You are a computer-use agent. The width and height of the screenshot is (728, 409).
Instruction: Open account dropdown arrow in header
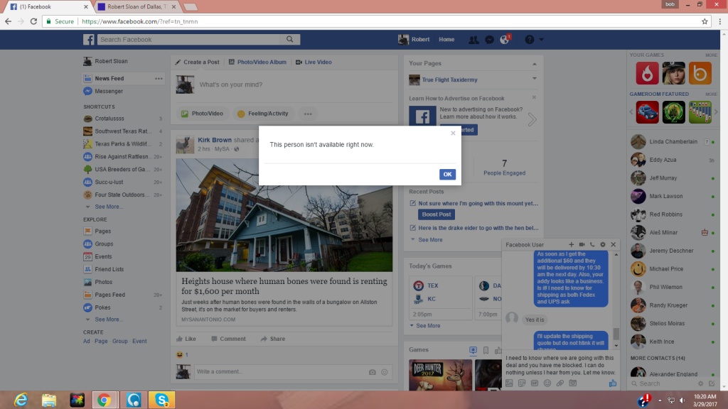[541, 40]
